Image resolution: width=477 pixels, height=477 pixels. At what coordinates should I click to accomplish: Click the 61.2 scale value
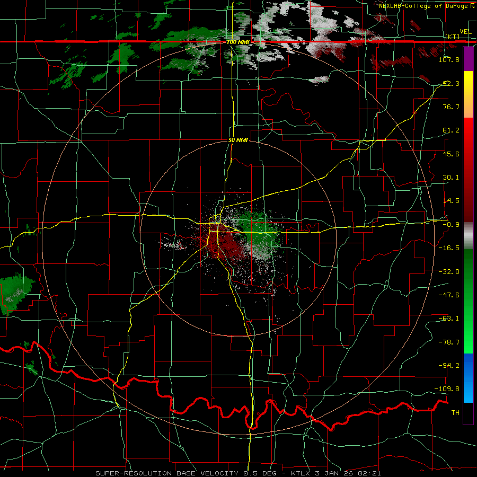coord(451,130)
